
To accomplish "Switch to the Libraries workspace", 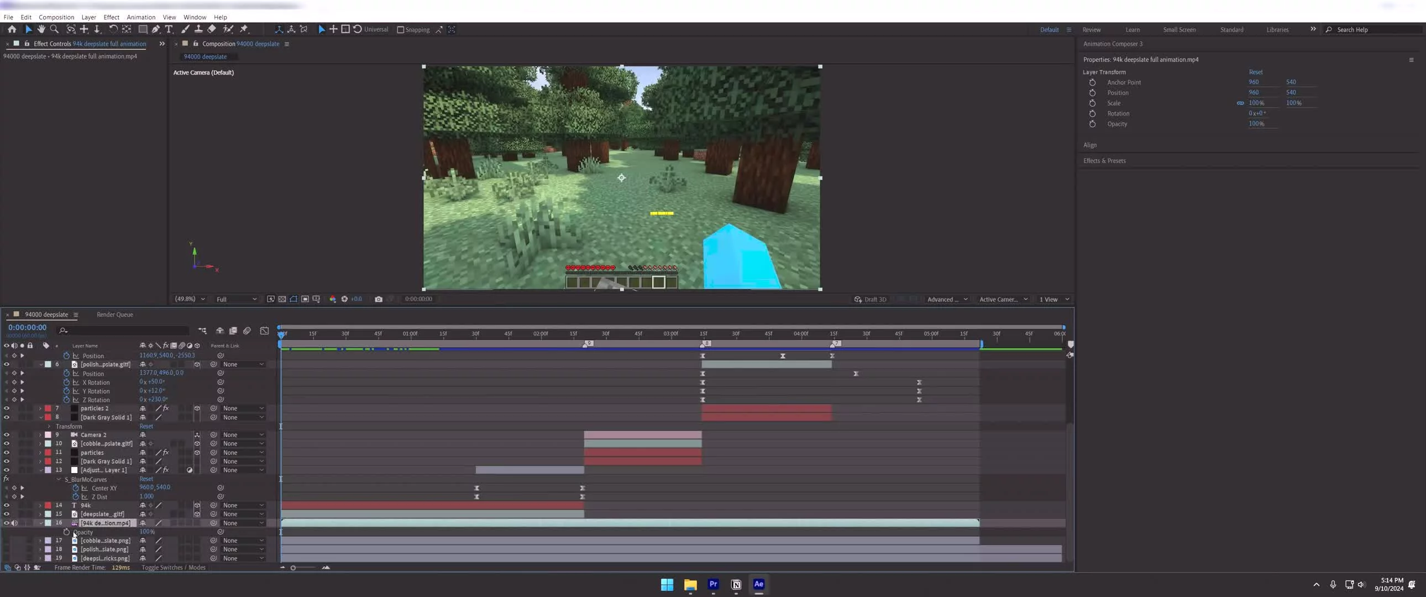I will click(x=1278, y=30).
